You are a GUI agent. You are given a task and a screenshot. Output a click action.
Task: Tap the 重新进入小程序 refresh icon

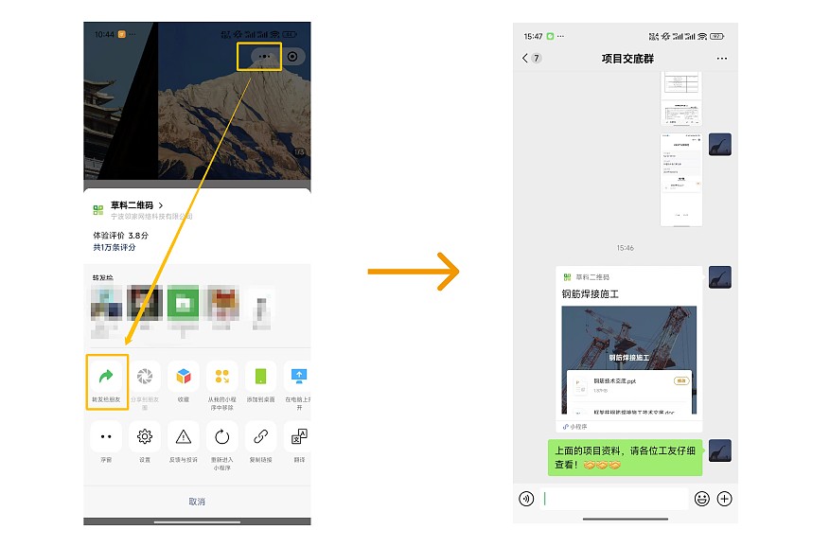[222, 437]
